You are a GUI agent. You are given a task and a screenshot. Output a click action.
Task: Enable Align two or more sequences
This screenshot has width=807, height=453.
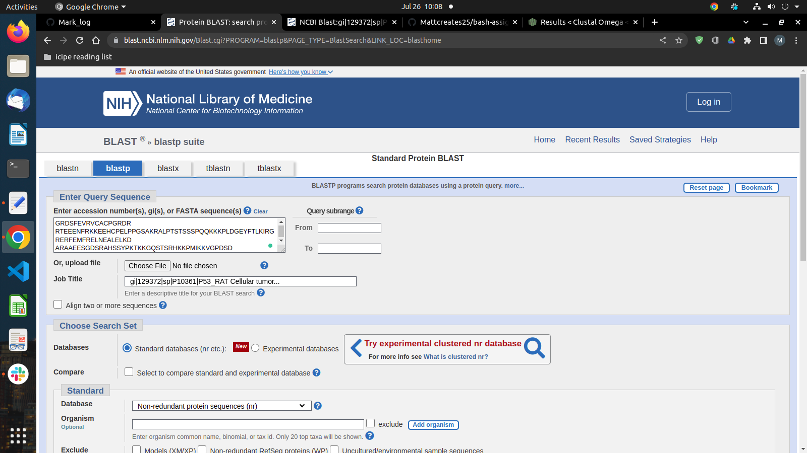click(58, 305)
